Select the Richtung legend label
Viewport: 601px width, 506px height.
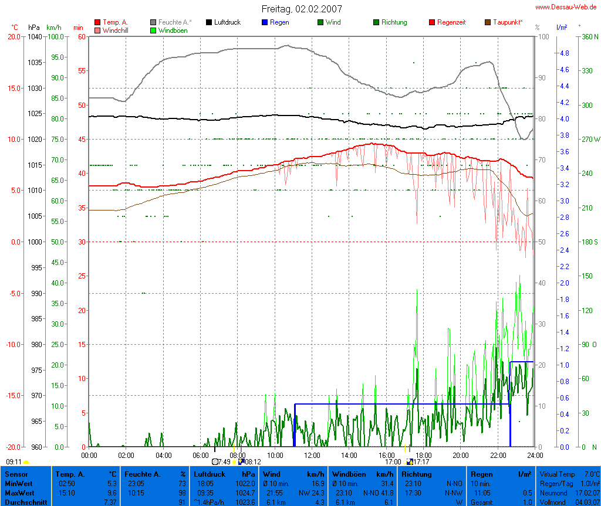click(394, 22)
